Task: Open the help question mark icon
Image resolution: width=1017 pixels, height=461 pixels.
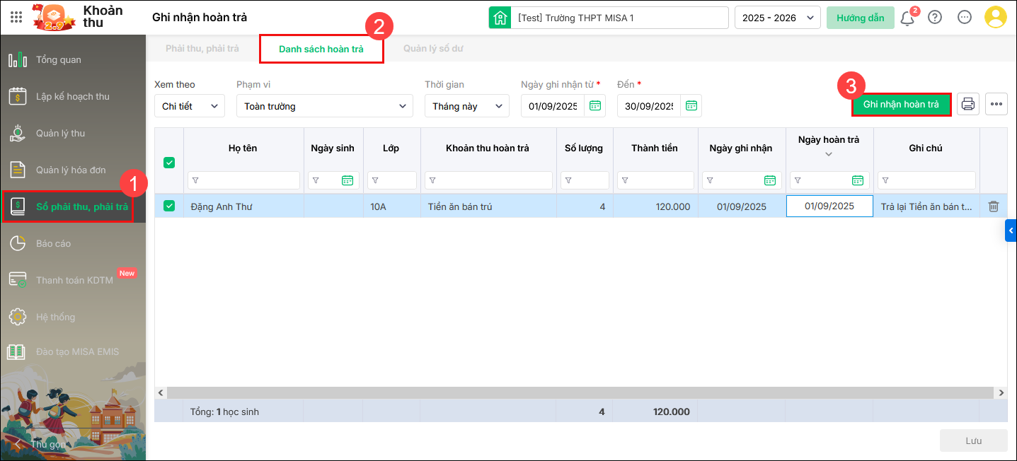Action: [935, 18]
